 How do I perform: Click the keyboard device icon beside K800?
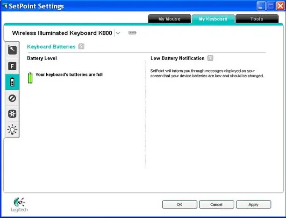pyautogui.click(x=132, y=33)
